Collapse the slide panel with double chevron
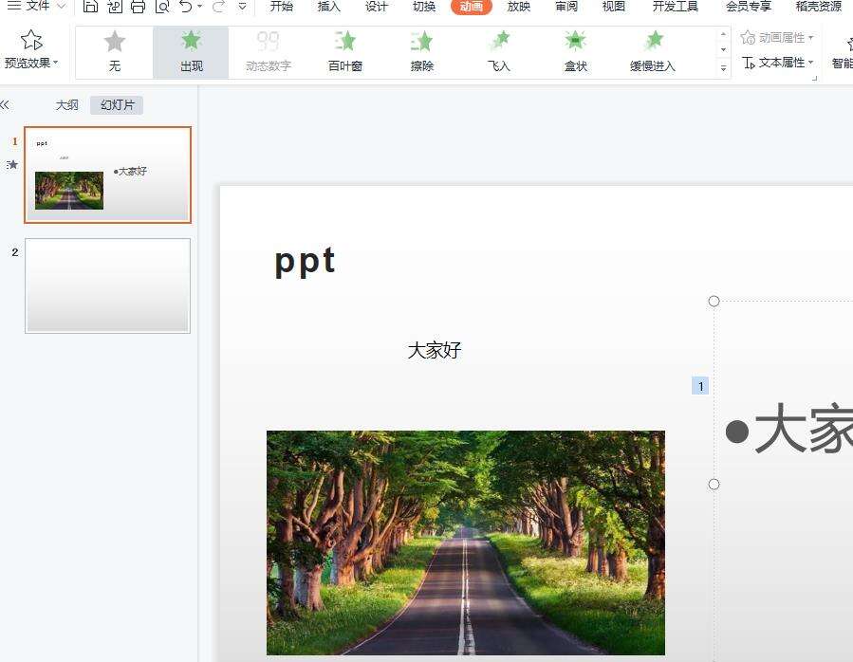 coord(5,105)
